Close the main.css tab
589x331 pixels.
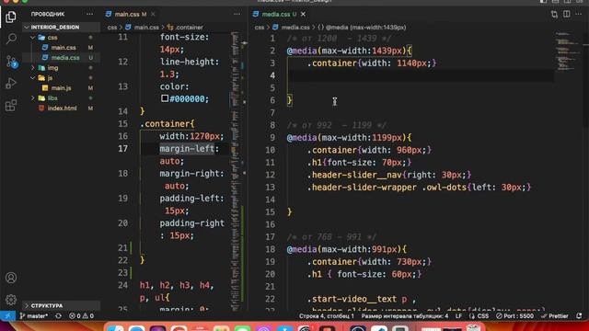tap(153, 15)
